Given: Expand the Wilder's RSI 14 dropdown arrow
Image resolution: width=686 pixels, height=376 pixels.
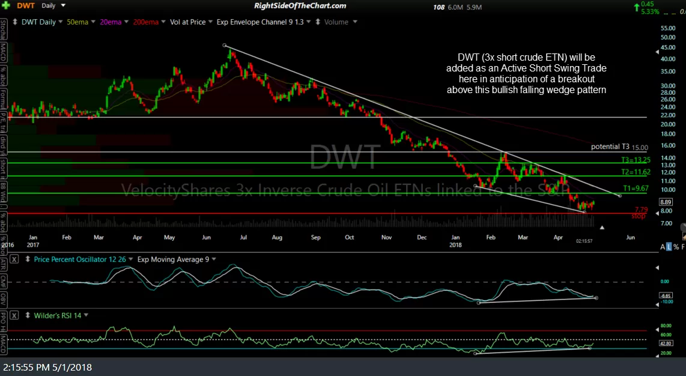Looking at the screenshot, I should [x=86, y=315].
